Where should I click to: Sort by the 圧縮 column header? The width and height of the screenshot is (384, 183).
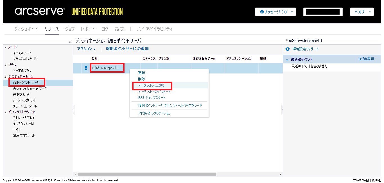point(263,59)
